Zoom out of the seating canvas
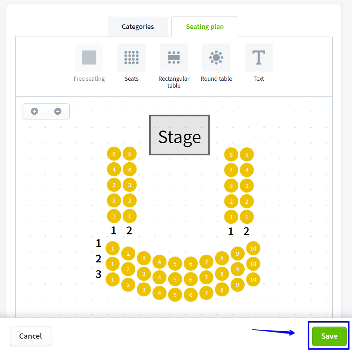The width and height of the screenshot is (352, 351). pos(58,111)
